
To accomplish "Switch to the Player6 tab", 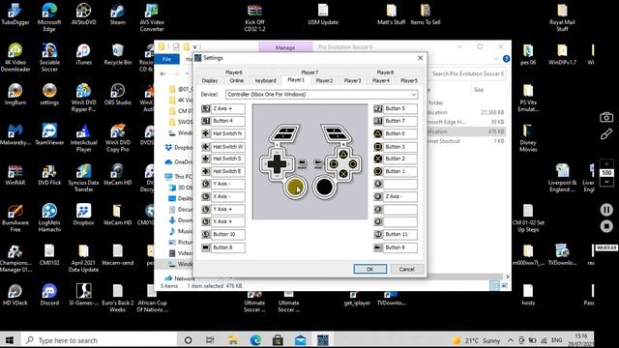I will tap(234, 72).
